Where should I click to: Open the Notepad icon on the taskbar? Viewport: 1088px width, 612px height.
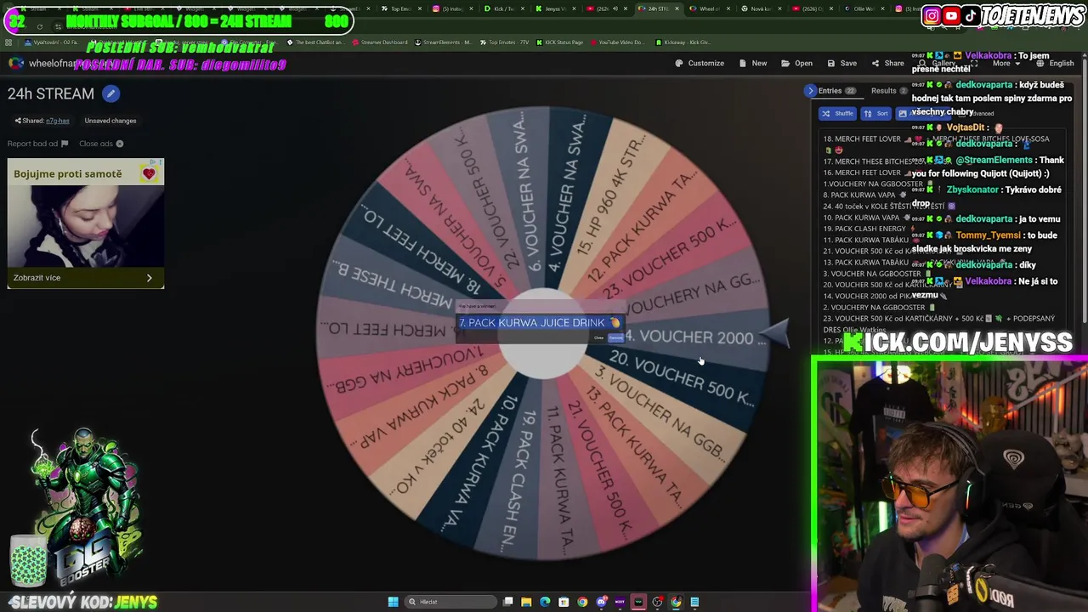pyautogui.click(x=694, y=602)
